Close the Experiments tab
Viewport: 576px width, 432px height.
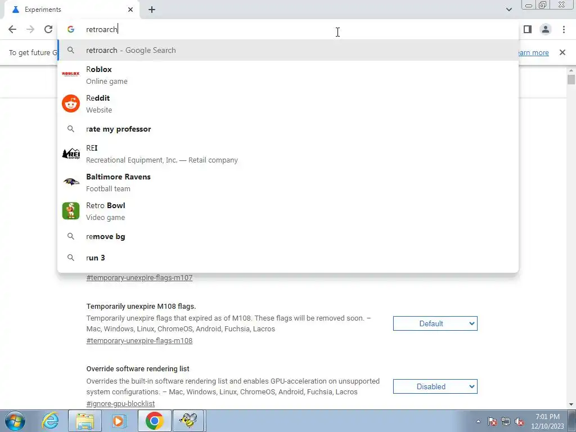click(130, 10)
